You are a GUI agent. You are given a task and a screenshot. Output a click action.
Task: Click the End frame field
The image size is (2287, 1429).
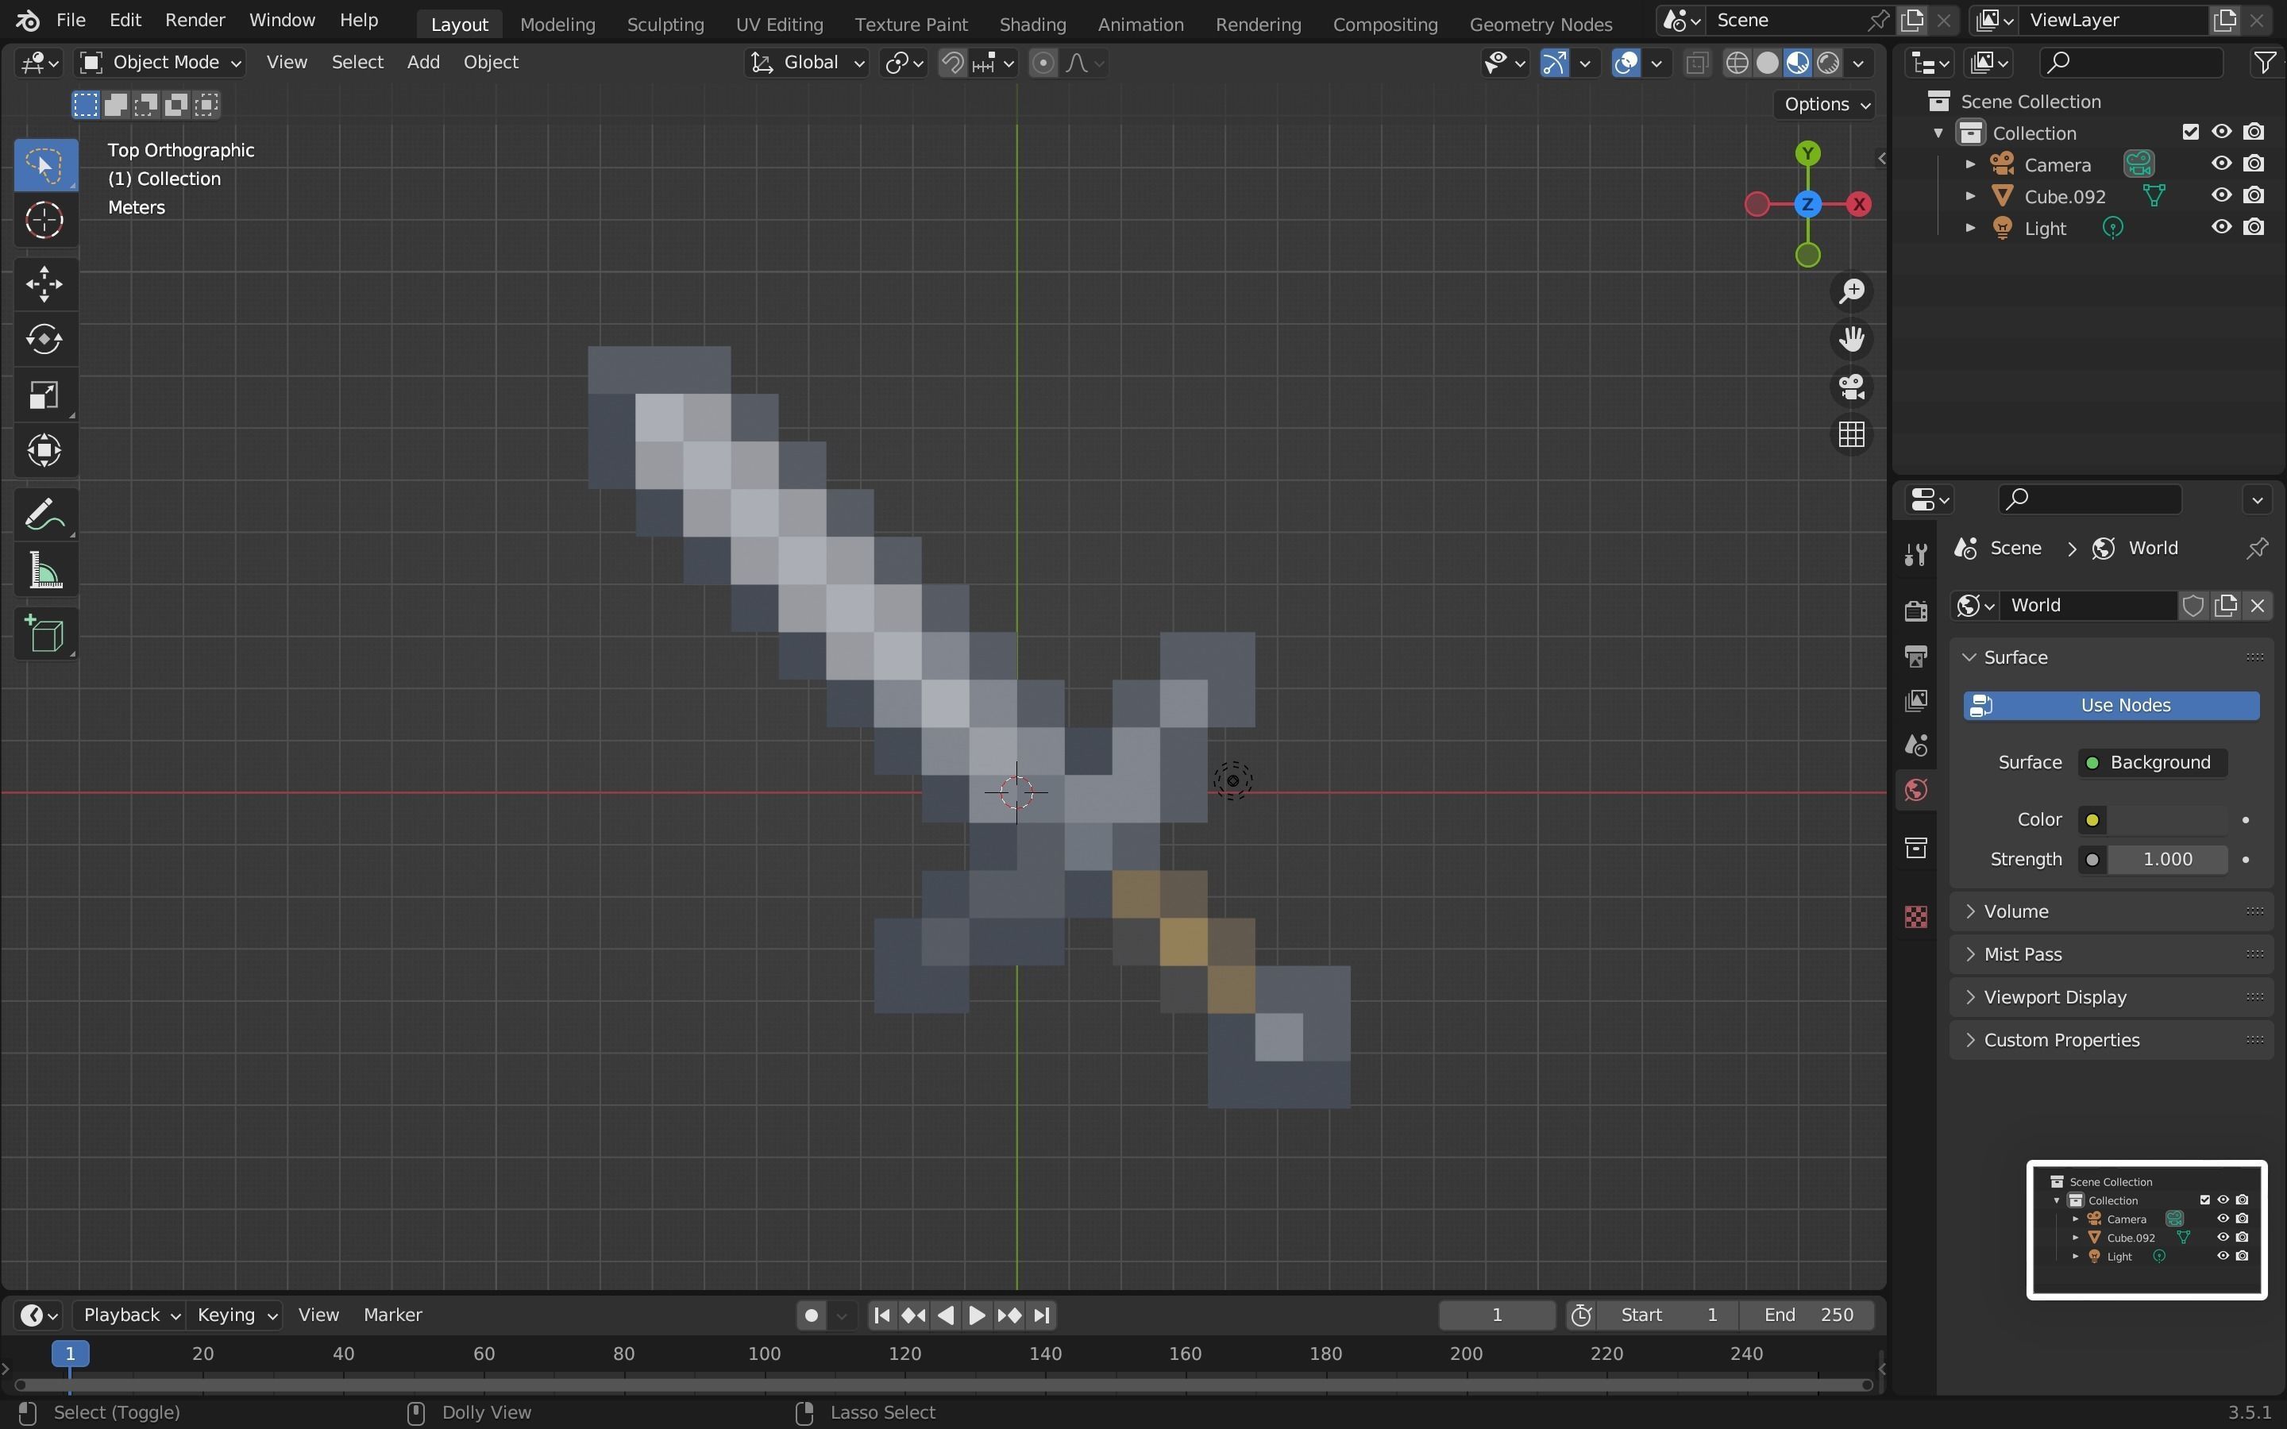(x=1808, y=1315)
